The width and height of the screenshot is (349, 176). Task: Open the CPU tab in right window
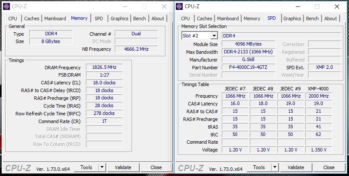pyautogui.click(x=185, y=19)
